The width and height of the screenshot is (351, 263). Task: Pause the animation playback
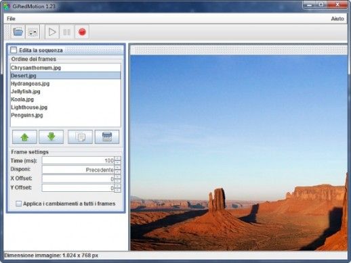pyautogui.click(x=67, y=32)
